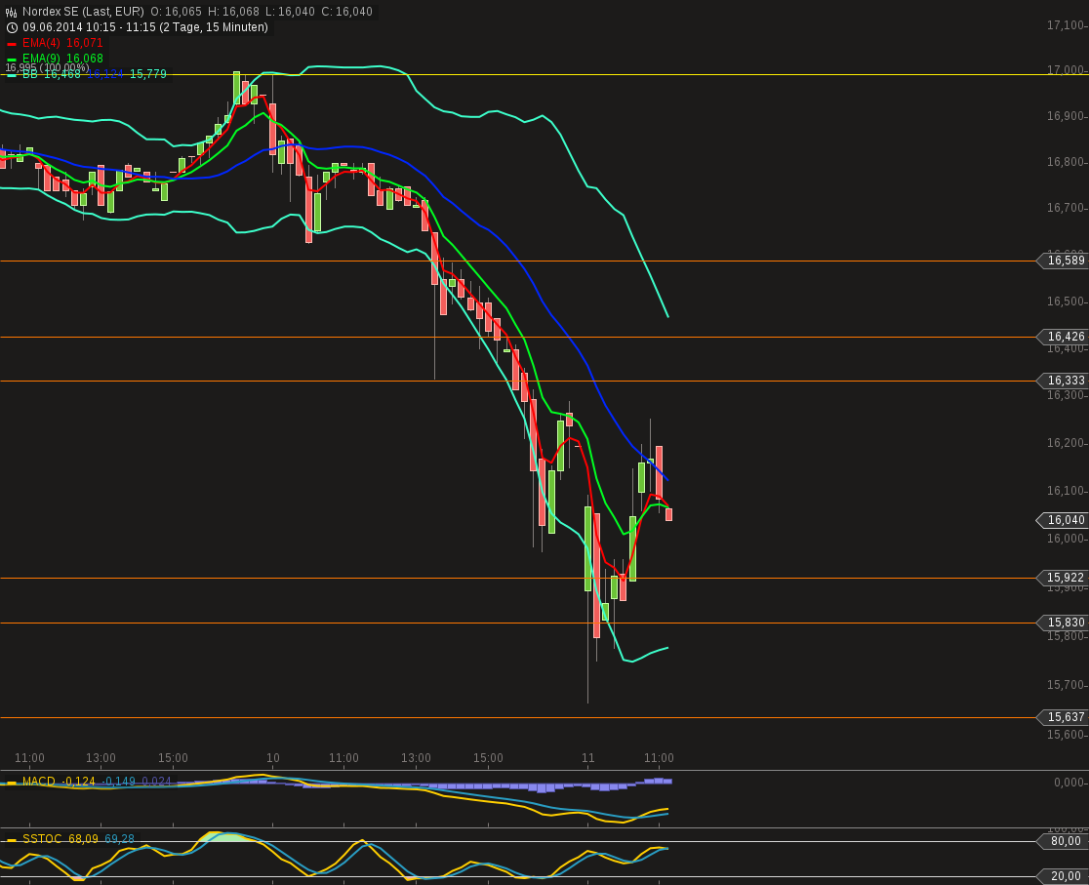1089x885 pixels.
Task: Click the 17,100 price axis label
Action: point(1066,25)
